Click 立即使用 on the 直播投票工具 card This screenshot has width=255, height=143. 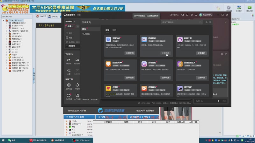point(201,78)
